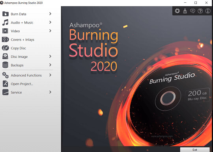Expand the Advanced Functions submenu arrow
Viewport: 213px width, 152px height.
(50, 75)
